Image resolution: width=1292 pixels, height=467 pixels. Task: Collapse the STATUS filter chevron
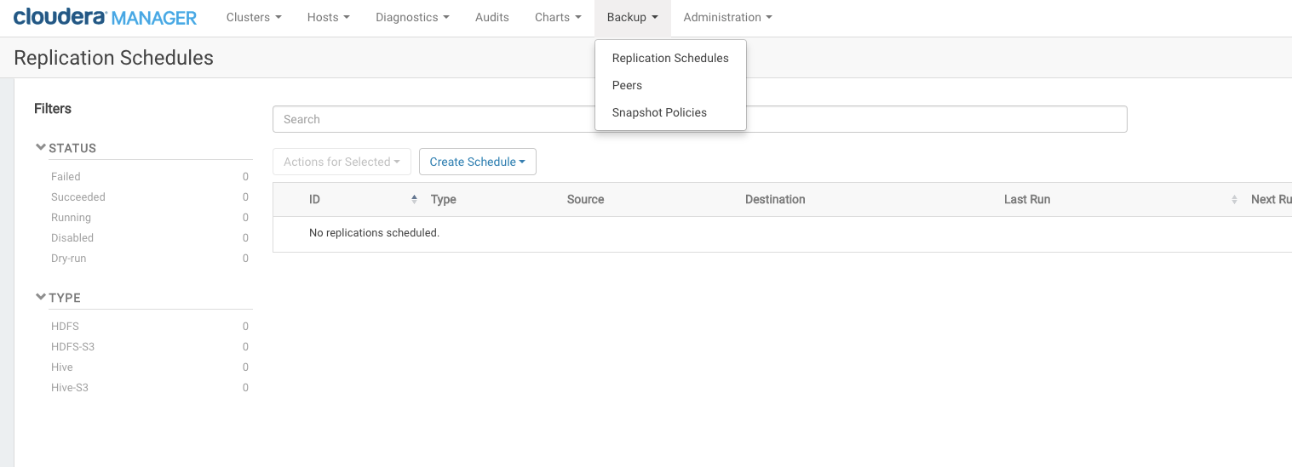pos(40,147)
